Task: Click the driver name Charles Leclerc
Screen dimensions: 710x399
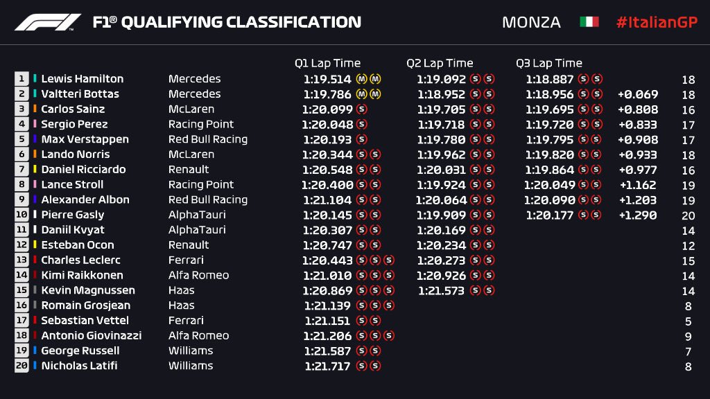Action: (x=80, y=260)
